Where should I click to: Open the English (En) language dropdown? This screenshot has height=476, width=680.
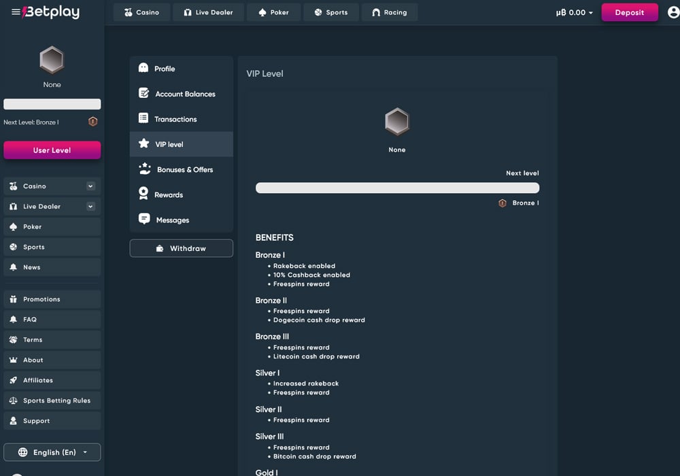(x=52, y=452)
